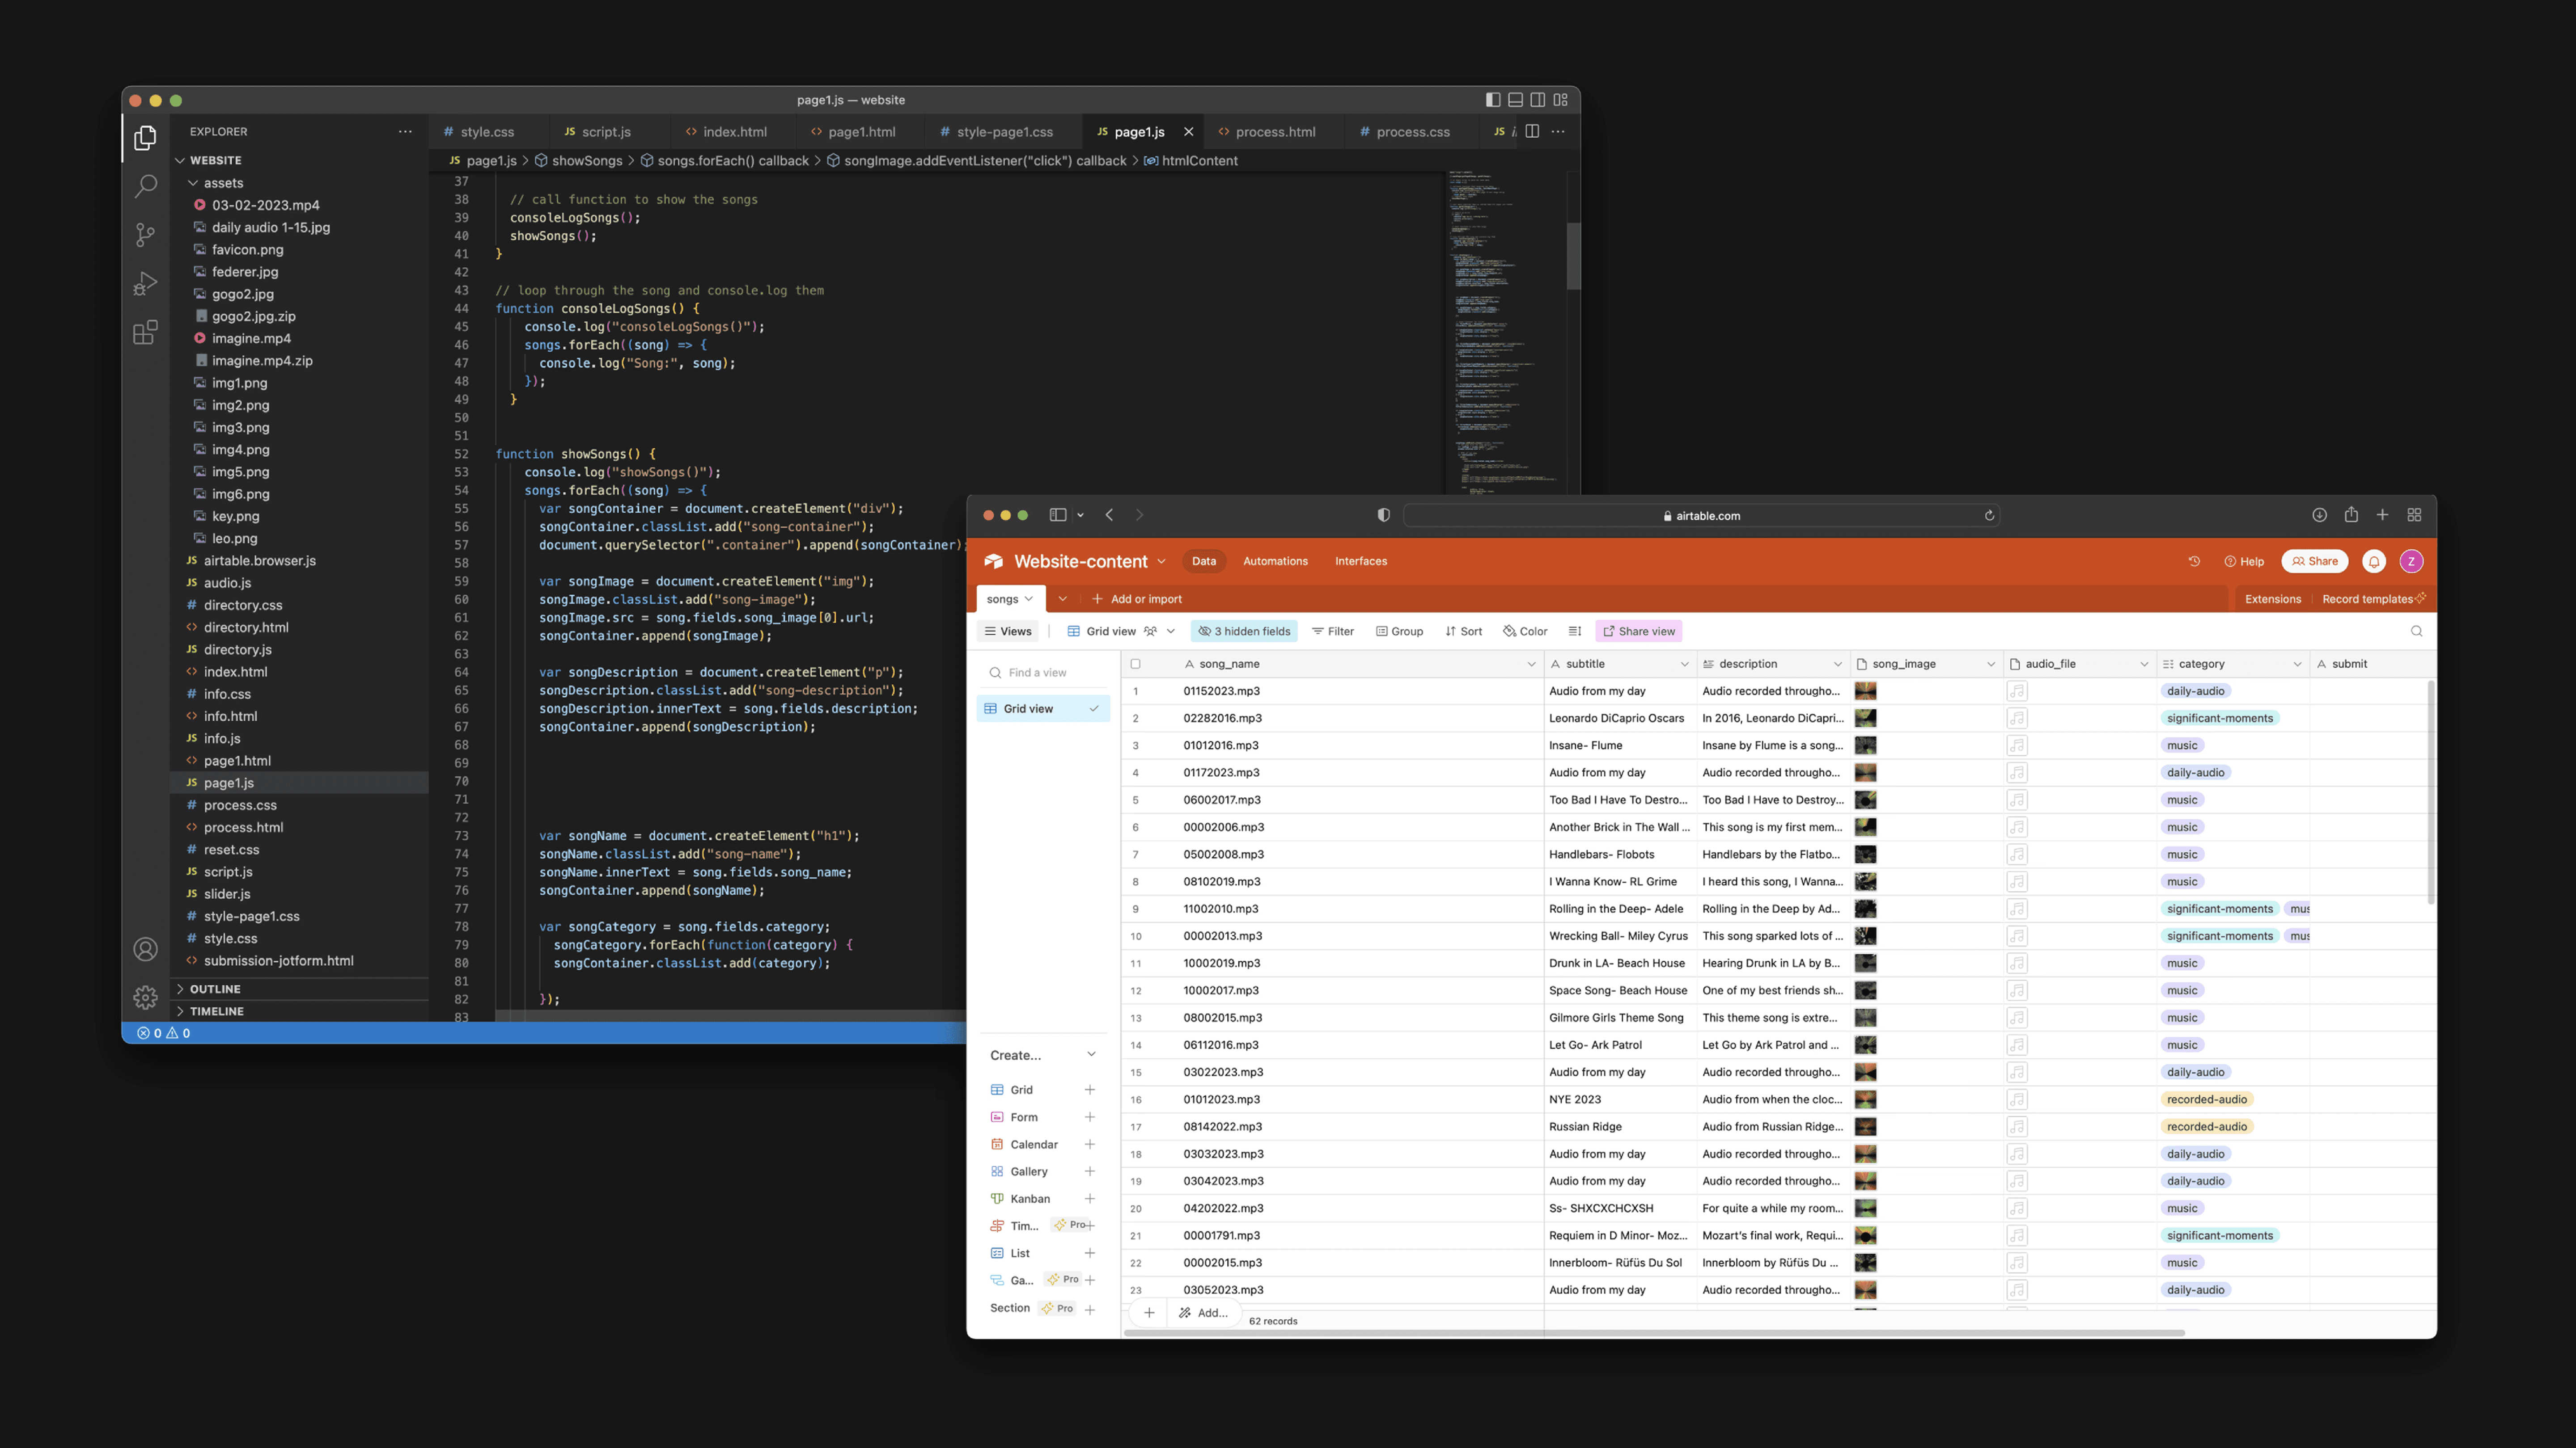The width and height of the screenshot is (2576, 1448).
Task: Split the editor right
Action: click(1532, 132)
